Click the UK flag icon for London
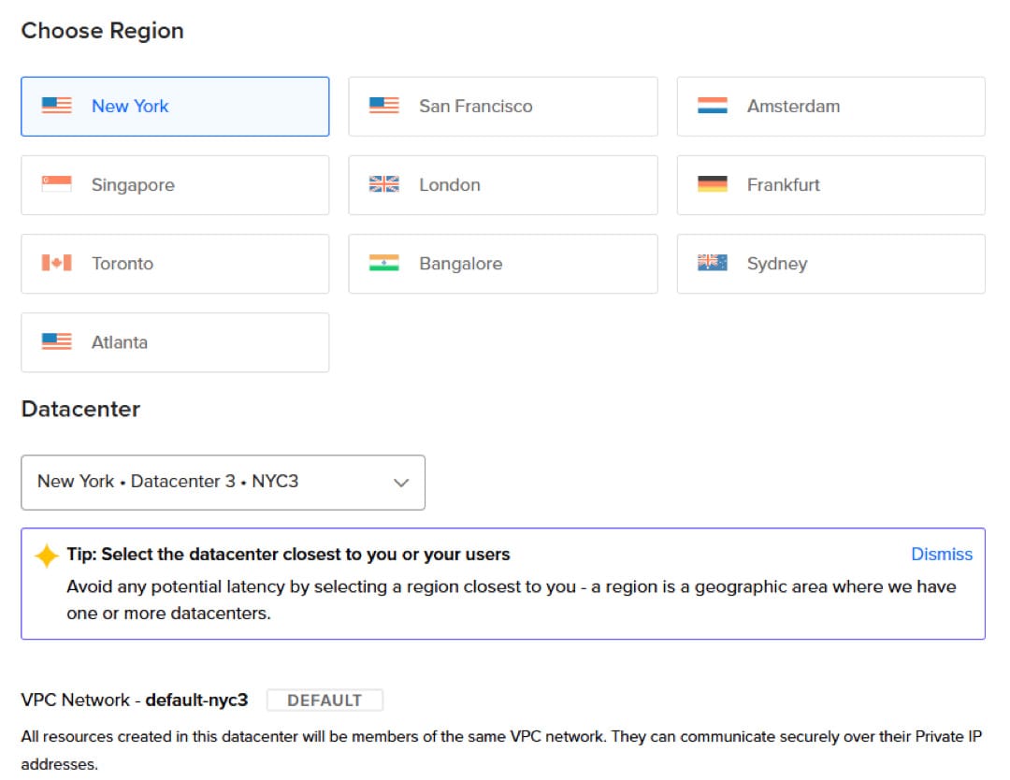This screenshot has width=1010, height=780. pos(384,185)
